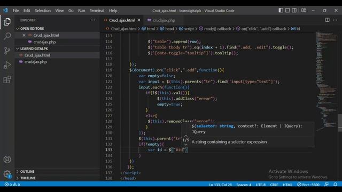Image resolution: width=342 pixels, height=192 pixels.
Task: Show next signature in parameter hint popup
Action: tap(186, 145)
